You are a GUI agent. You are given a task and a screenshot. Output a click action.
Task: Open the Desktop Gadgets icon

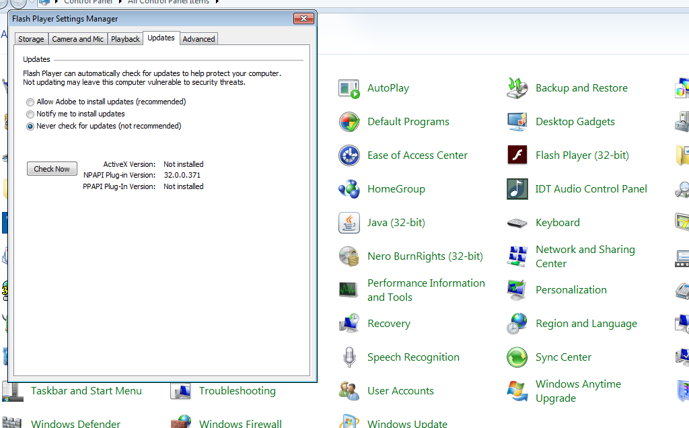pos(517,122)
